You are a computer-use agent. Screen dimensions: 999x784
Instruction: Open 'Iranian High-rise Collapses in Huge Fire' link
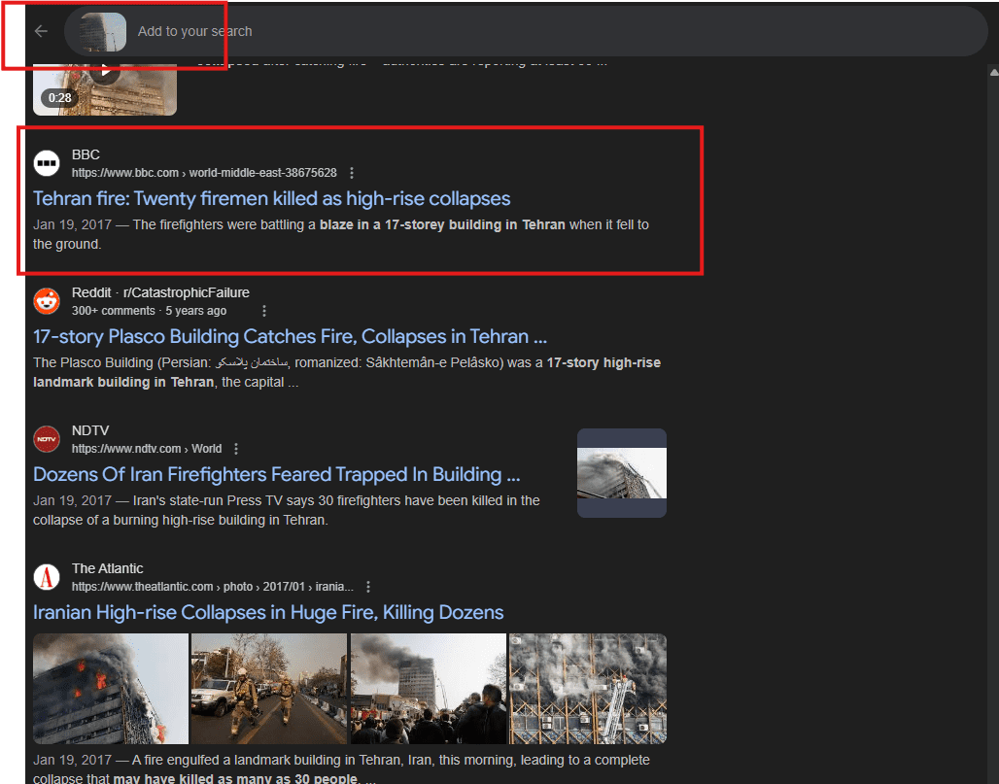[x=268, y=612]
